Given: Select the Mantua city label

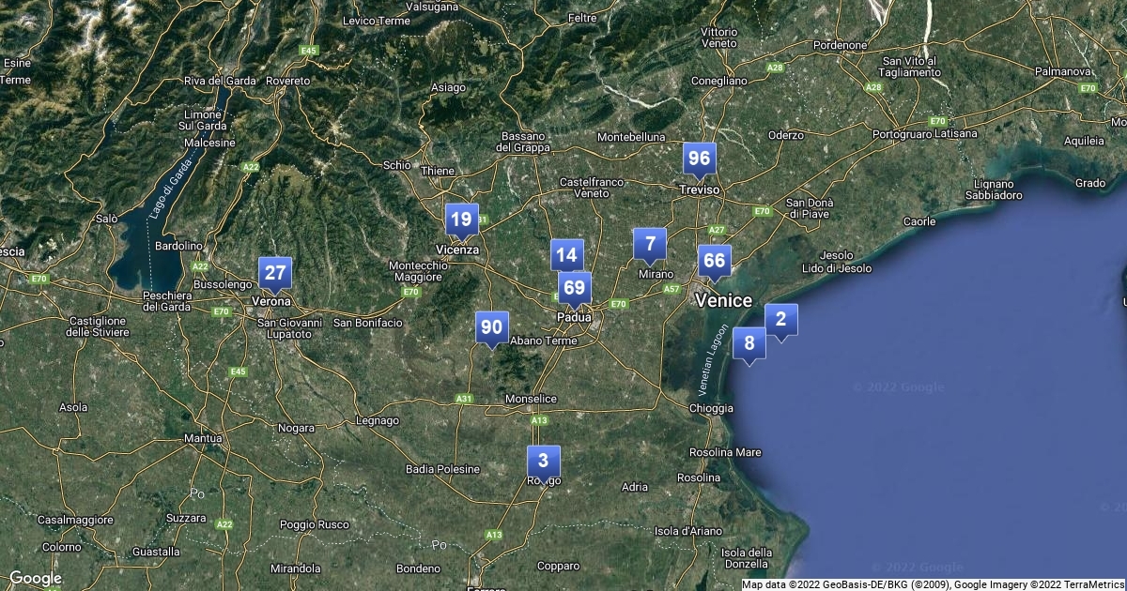Looking at the screenshot, I should (x=204, y=438).
